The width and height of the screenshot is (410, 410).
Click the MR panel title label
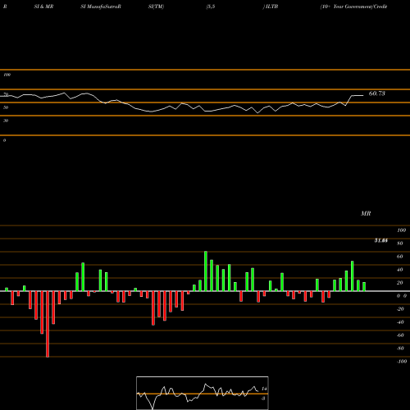click(x=366, y=213)
